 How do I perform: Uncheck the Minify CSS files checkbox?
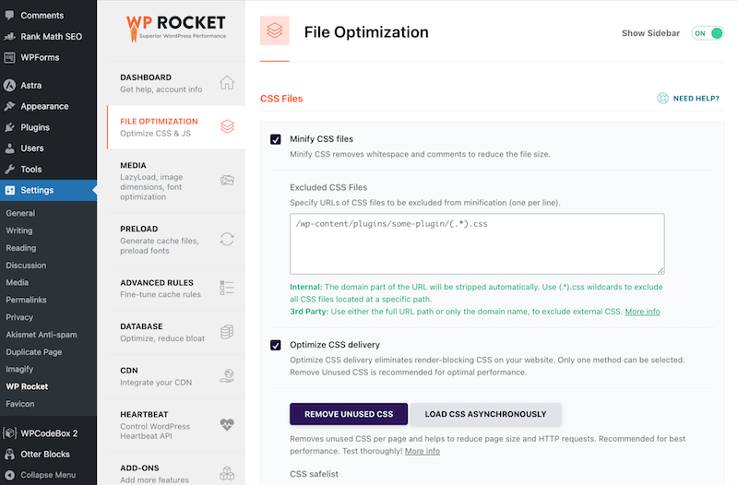(276, 139)
